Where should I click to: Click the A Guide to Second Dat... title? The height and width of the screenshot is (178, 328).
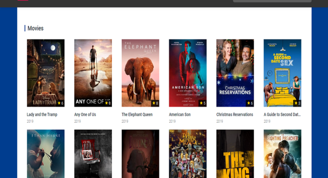[282, 115]
